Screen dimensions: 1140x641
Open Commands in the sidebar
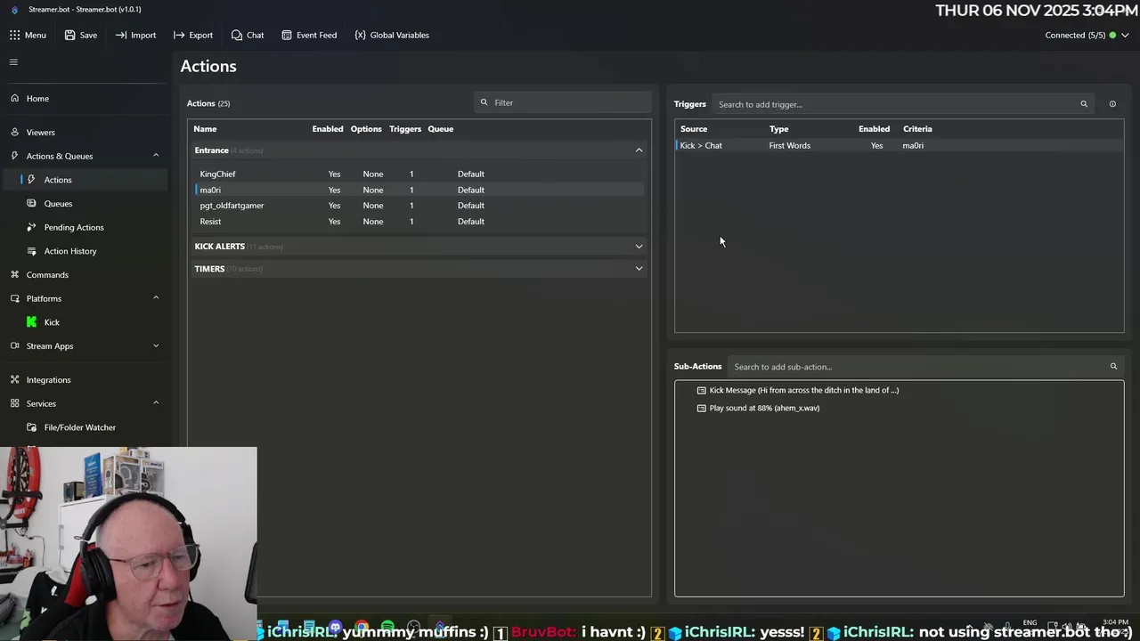pos(47,274)
